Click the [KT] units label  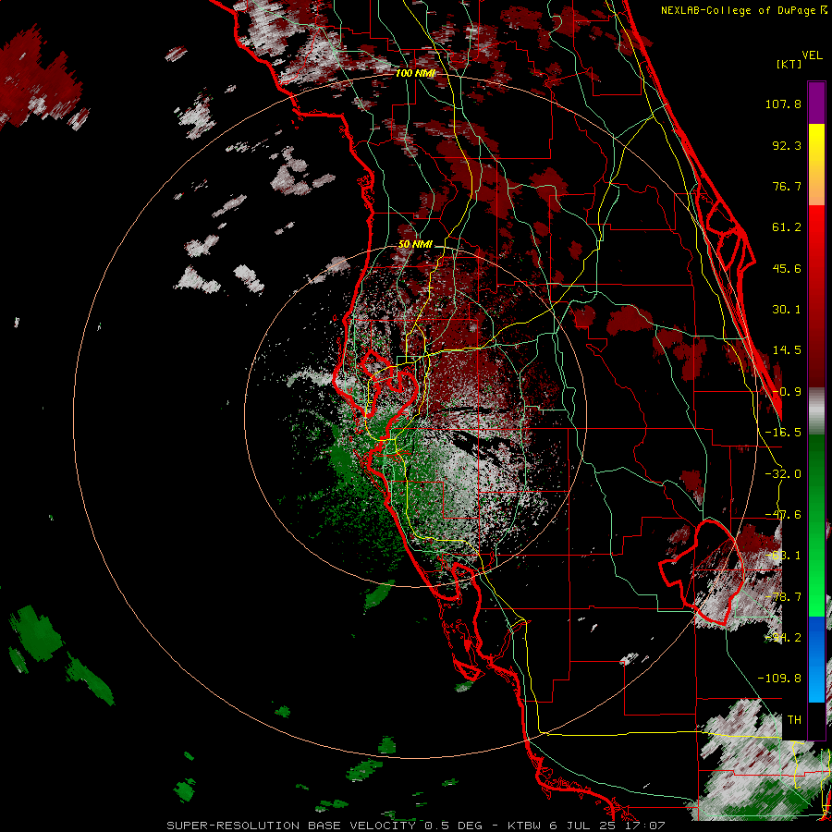click(x=789, y=64)
